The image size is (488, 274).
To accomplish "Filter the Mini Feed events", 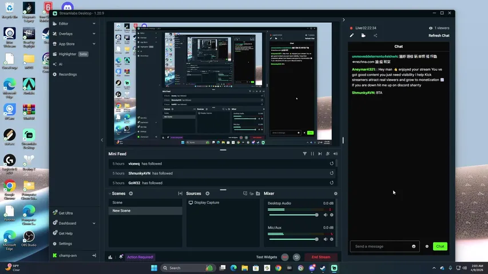I will click(305, 154).
